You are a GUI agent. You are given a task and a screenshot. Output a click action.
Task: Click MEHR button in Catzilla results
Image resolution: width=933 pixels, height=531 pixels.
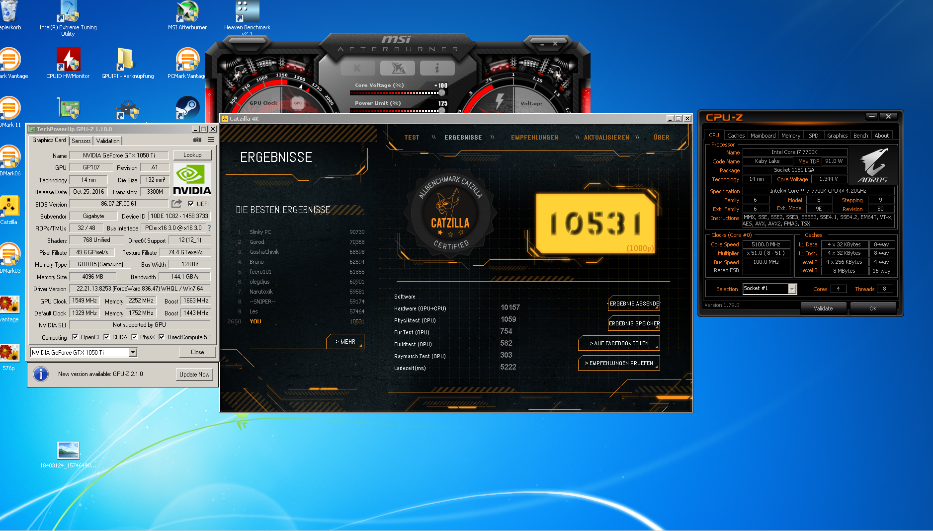click(x=345, y=342)
